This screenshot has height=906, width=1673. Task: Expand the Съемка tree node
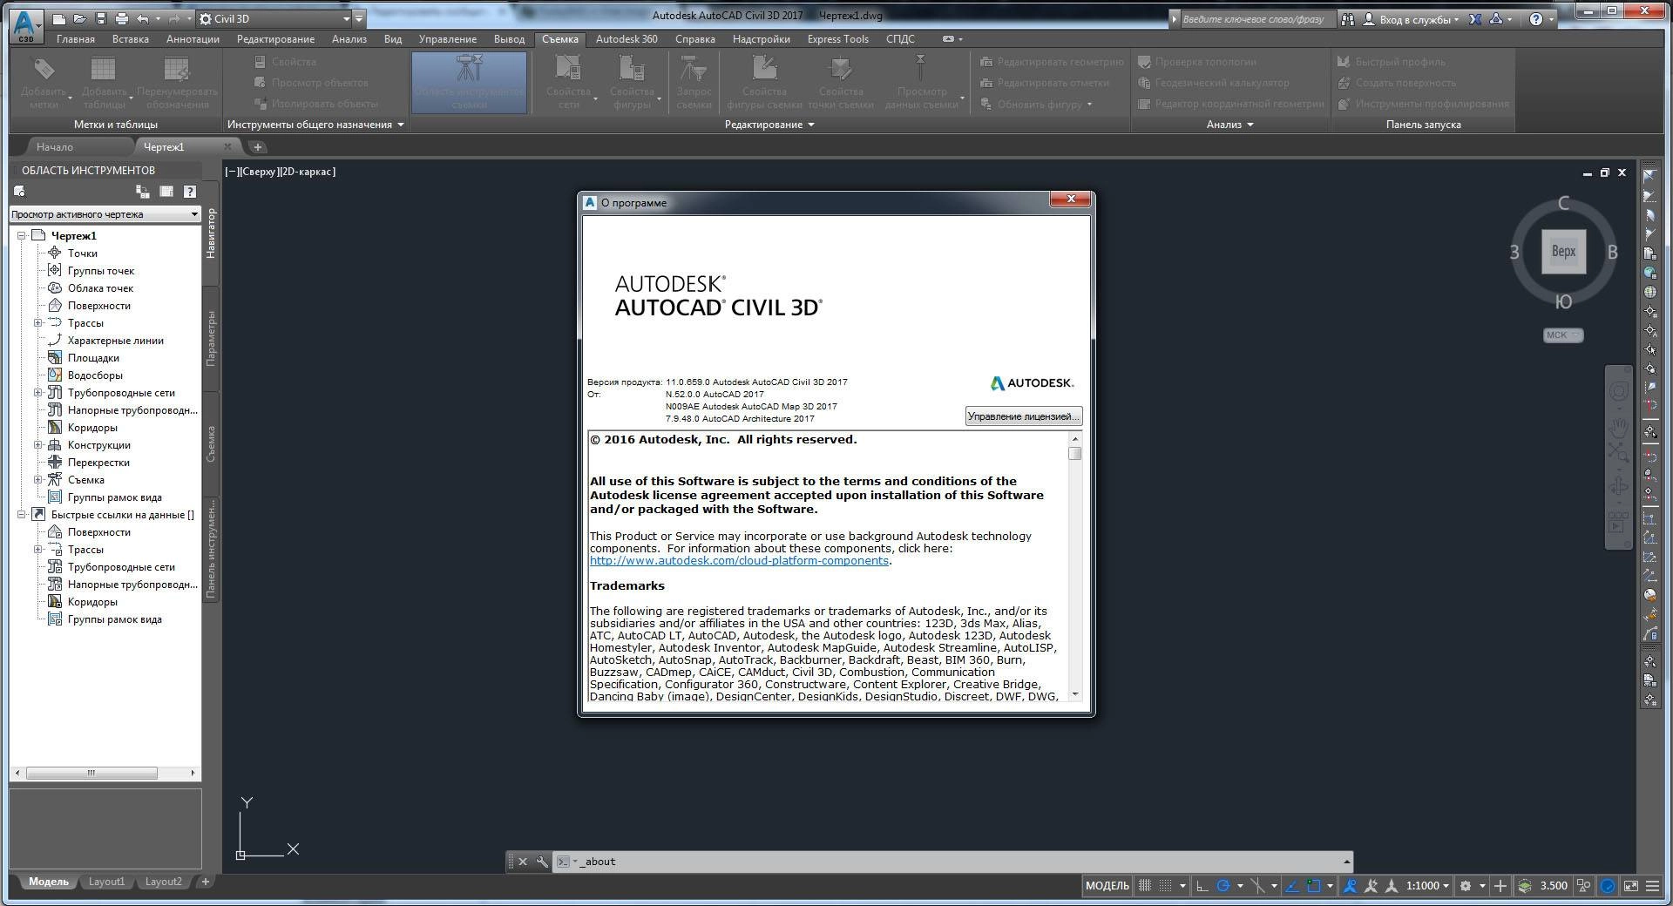tap(38, 480)
